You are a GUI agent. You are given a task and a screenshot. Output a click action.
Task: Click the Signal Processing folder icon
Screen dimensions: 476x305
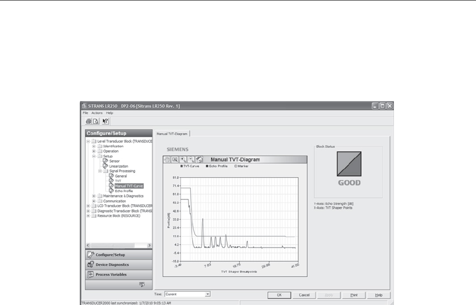pyautogui.click(x=106, y=171)
